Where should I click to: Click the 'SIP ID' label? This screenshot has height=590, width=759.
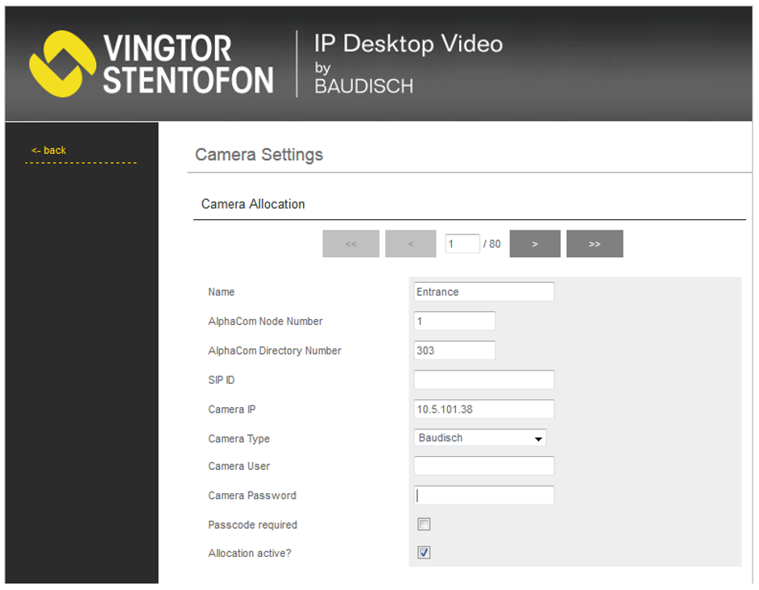point(222,380)
